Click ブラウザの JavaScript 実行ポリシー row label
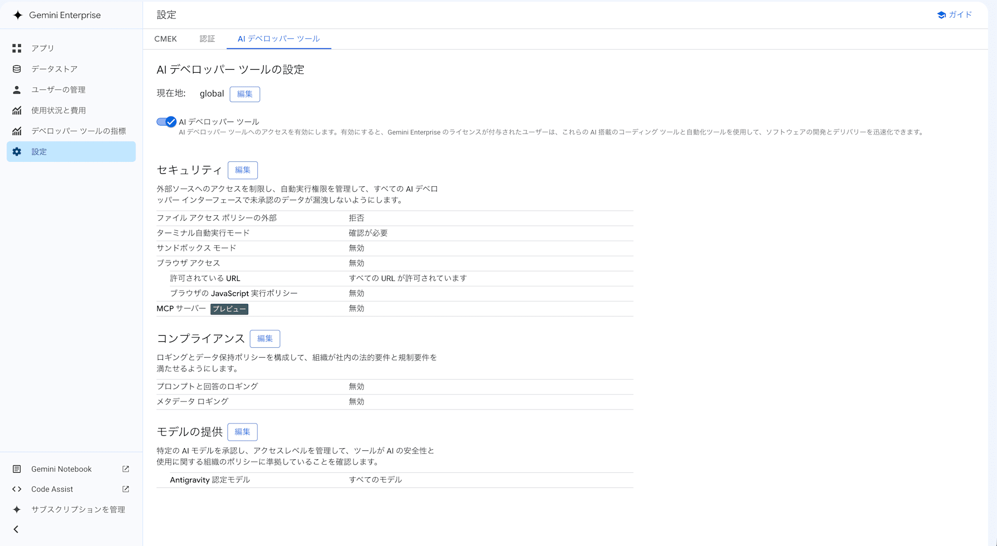997x546 pixels. pyautogui.click(x=234, y=293)
